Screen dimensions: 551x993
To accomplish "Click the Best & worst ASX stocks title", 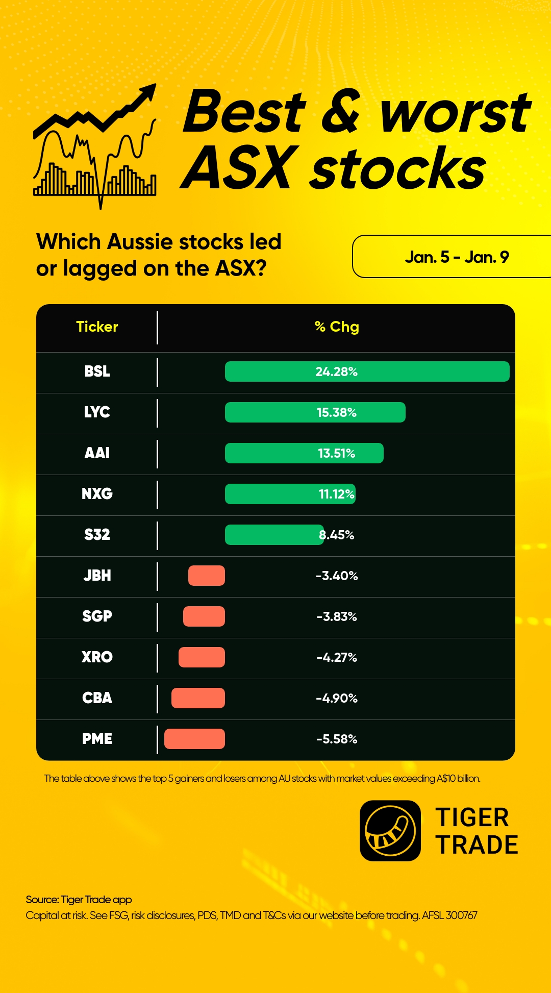I will pos(356,139).
